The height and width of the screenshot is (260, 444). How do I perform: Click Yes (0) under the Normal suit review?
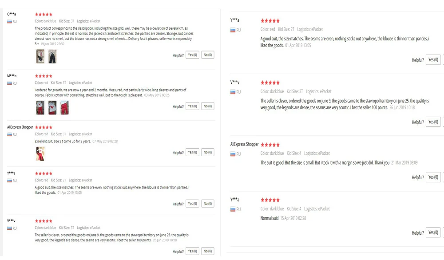433,232
